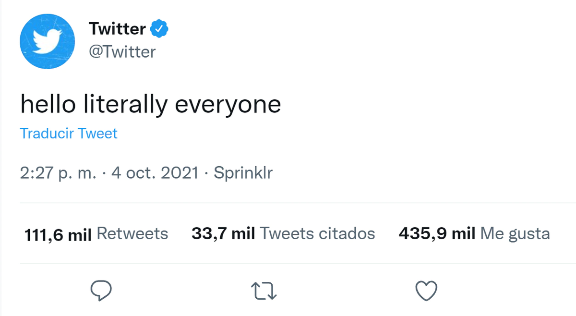Show the Tweets citados list
This screenshot has width=576, height=316.
pyautogui.click(x=317, y=234)
